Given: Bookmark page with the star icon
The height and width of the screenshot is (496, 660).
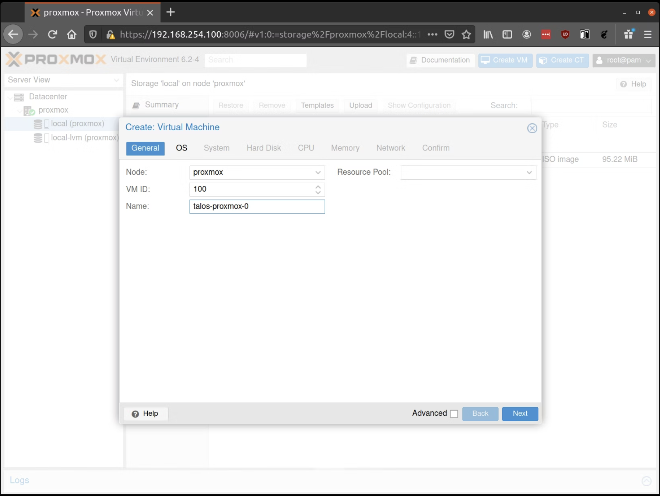Looking at the screenshot, I should click(466, 35).
